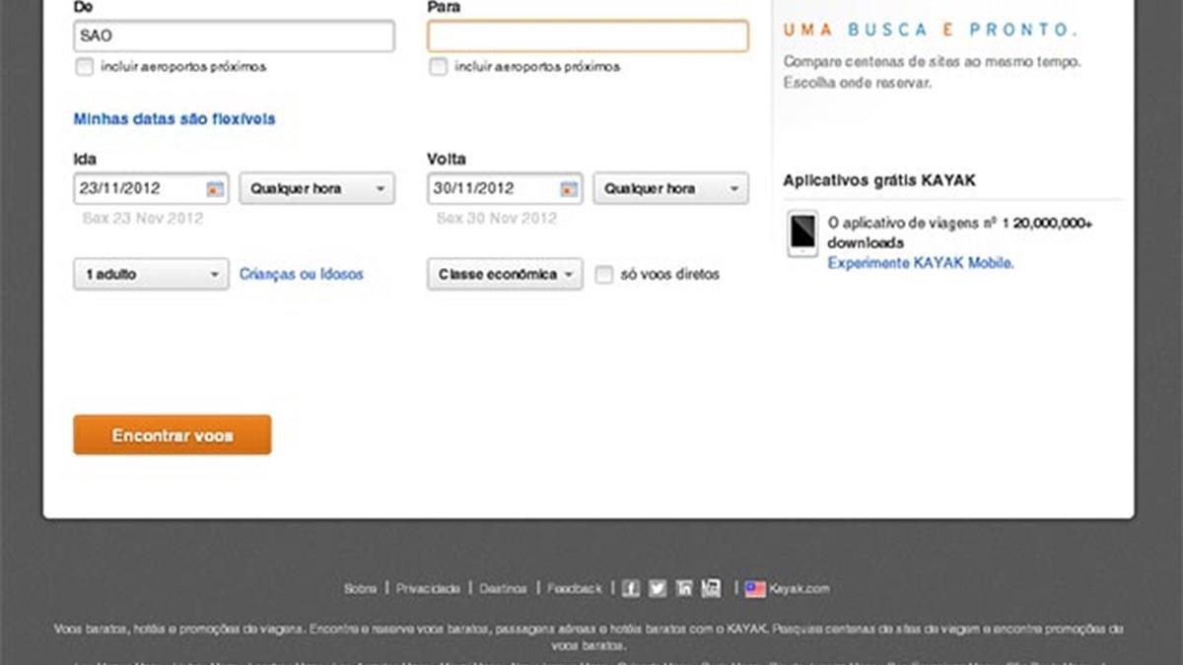Enable nearby airports for the De field
1183x665 pixels.
coord(85,67)
